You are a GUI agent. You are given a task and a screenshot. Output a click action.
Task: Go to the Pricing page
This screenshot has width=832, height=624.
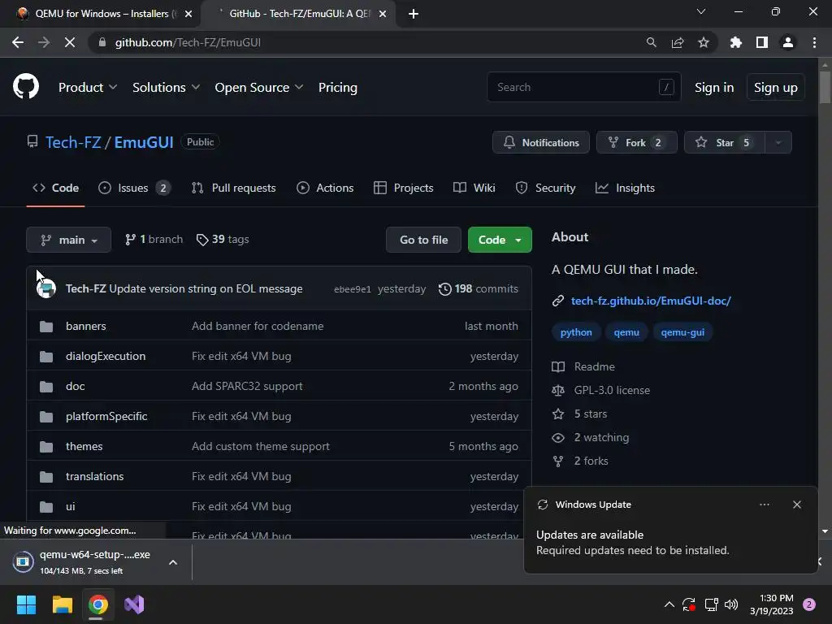click(x=337, y=87)
